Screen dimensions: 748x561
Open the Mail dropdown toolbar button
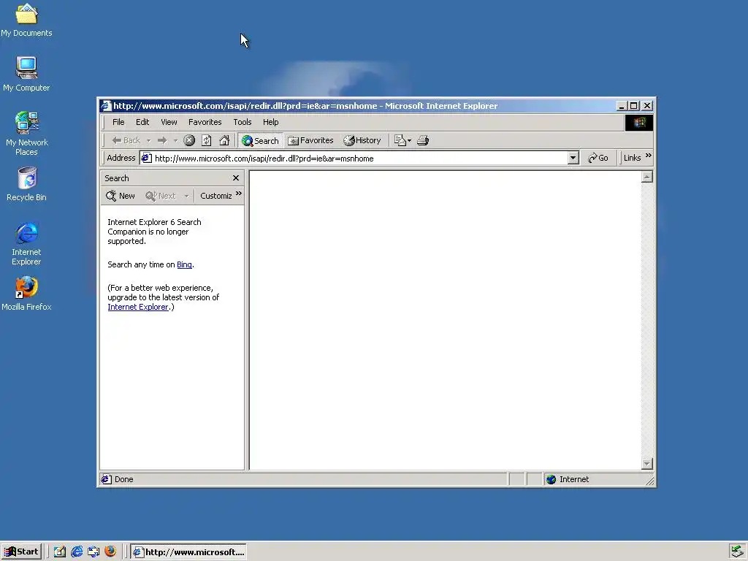(402, 140)
